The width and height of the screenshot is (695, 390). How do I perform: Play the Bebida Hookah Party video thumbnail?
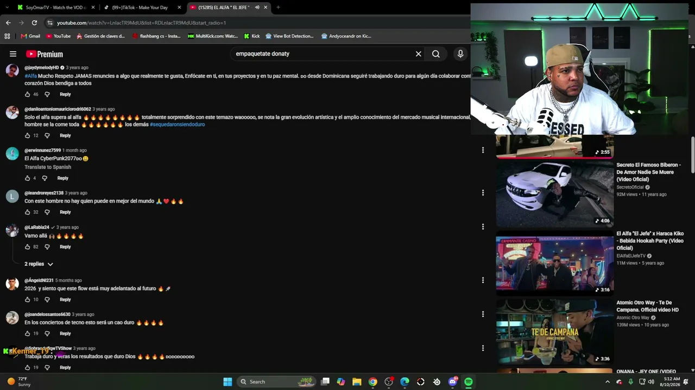tap(555, 263)
